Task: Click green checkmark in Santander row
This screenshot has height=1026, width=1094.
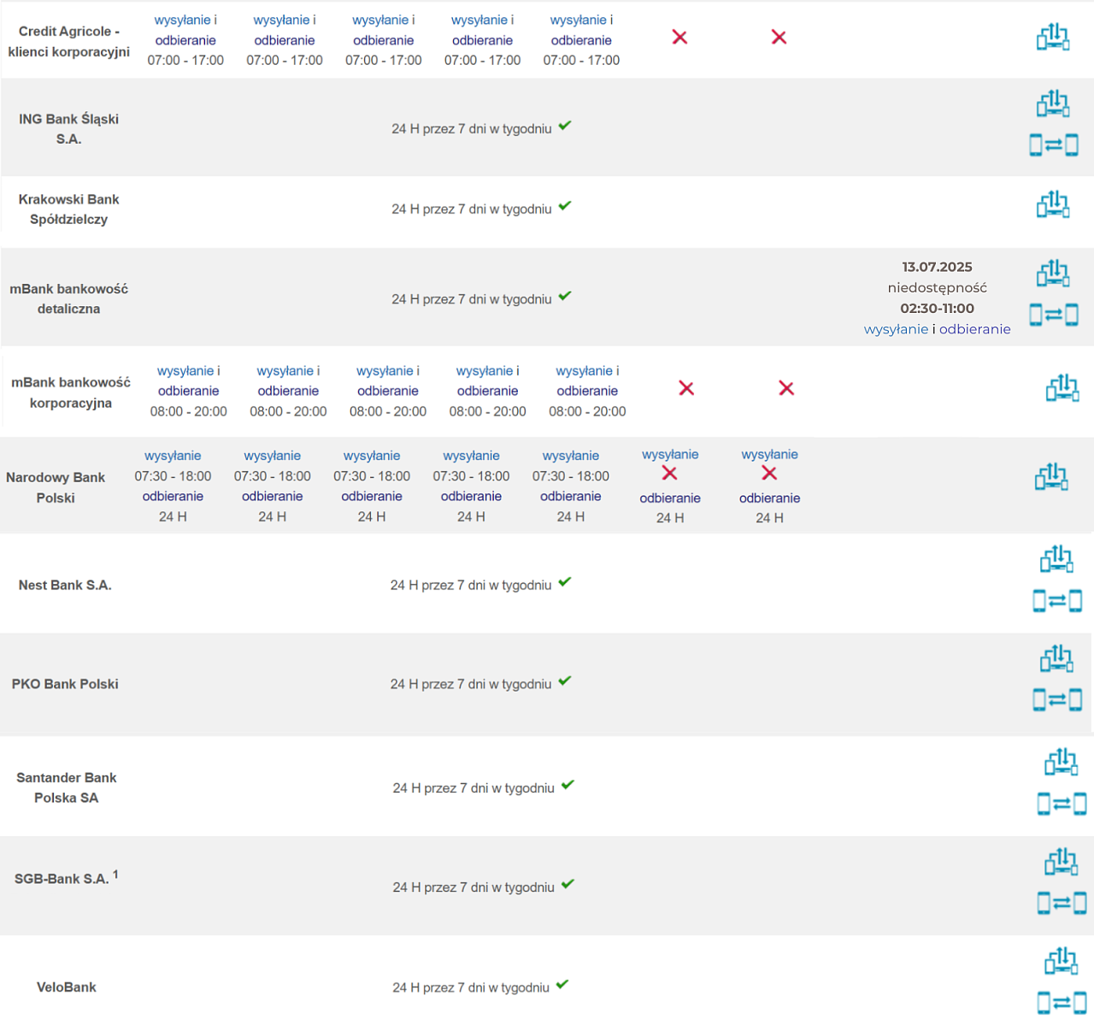Action: tap(568, 785)
